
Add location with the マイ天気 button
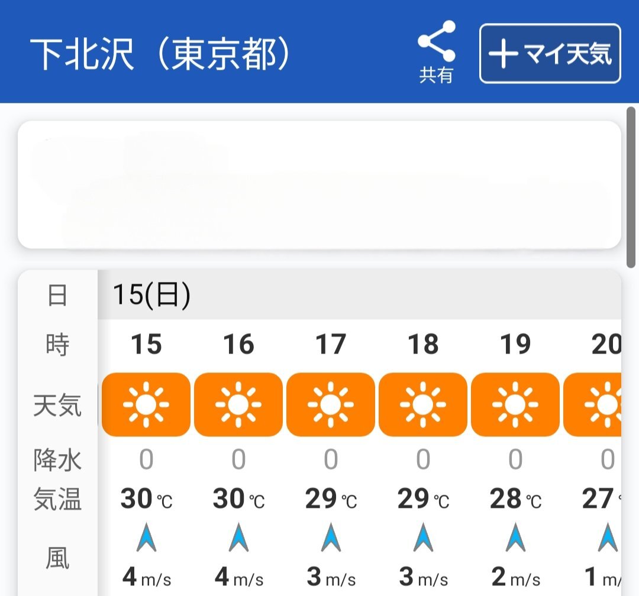[x=550, y=54]
